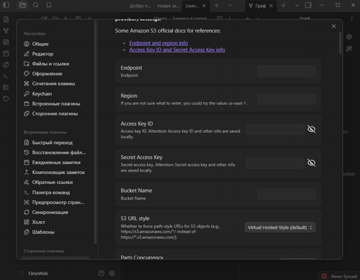Viewport: 360px width, 280px height.
Task: Open the Endpoint and region info link
Action: click(158, 43)
